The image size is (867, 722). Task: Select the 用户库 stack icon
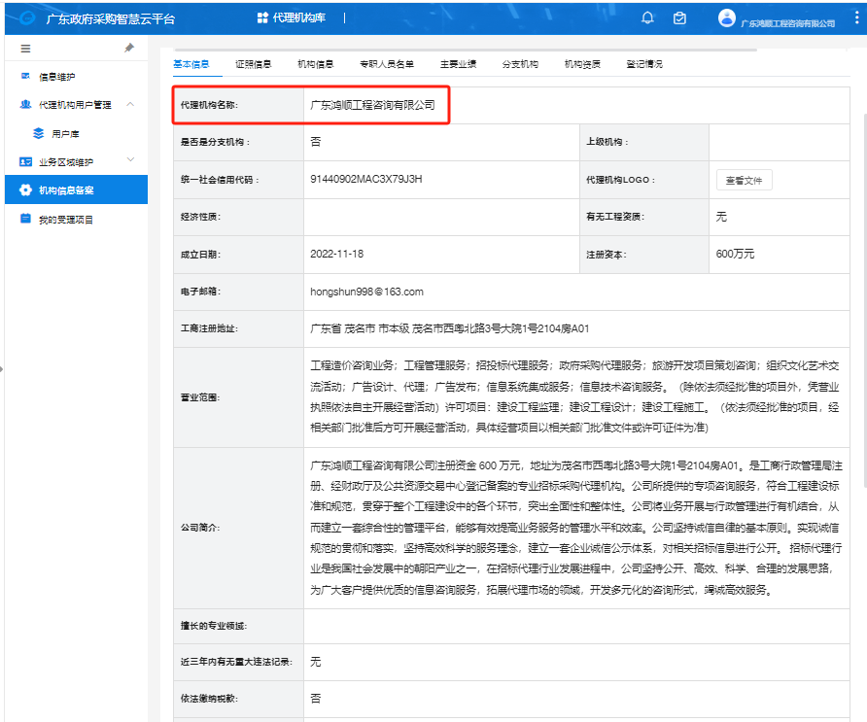click(x=38, y=133)
